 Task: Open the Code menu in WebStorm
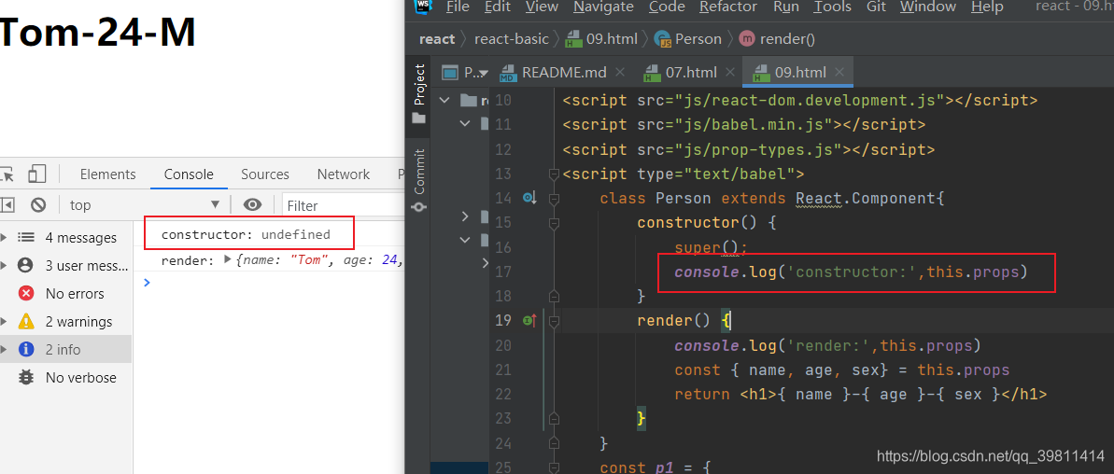(x=667, y=7)
